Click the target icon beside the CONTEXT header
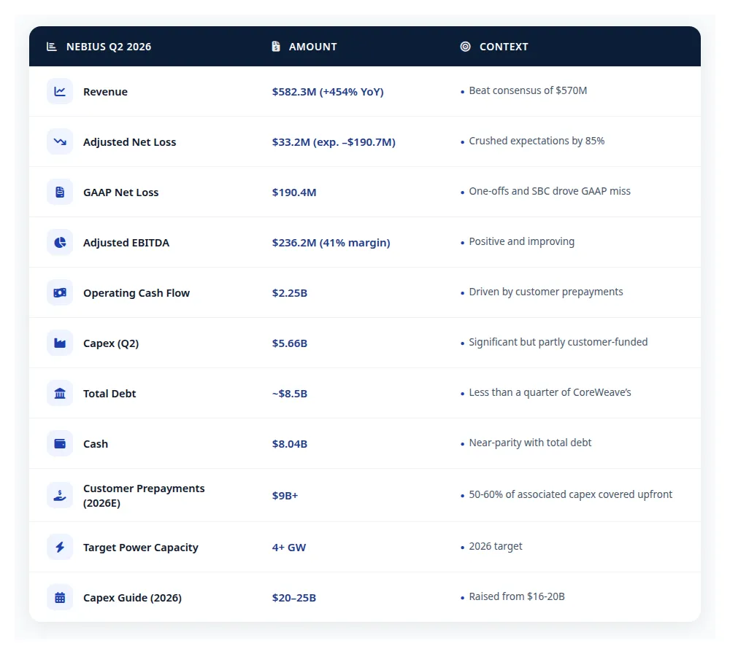 point(465,47)
